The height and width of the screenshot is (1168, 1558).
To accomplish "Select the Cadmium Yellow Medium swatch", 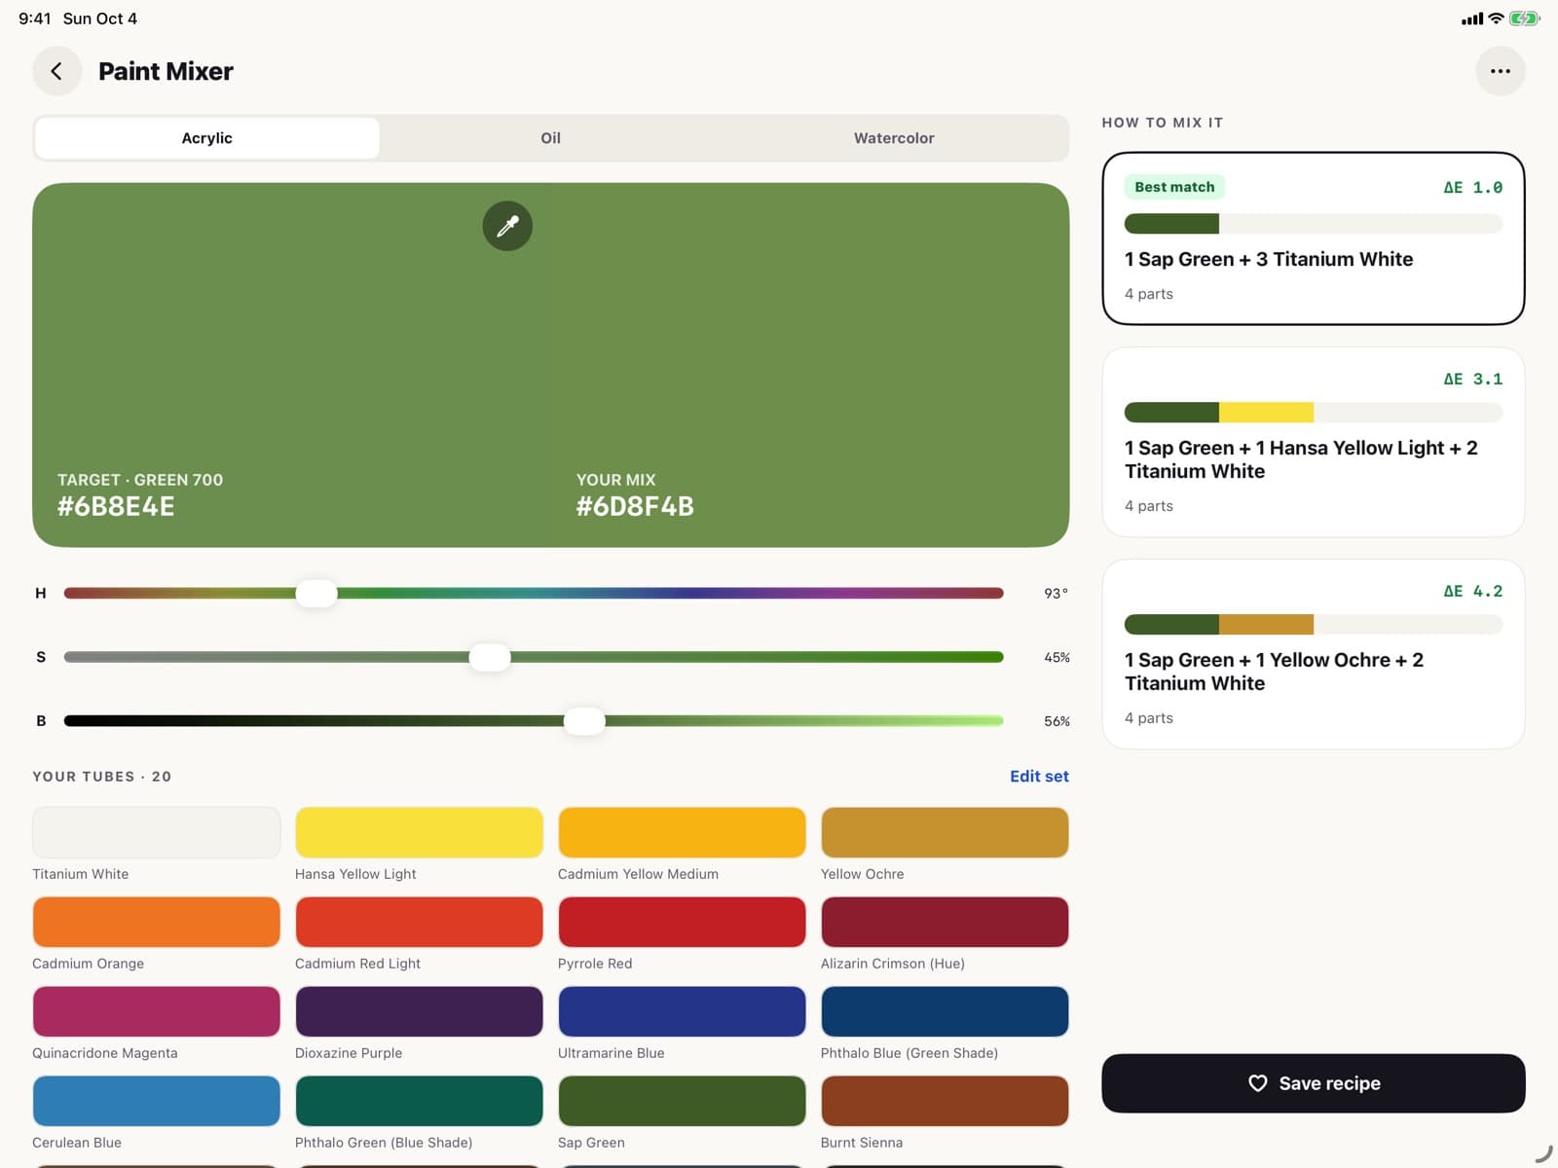I will 682,832.
